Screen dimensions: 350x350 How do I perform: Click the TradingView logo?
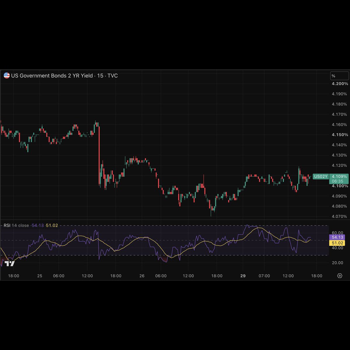pyautogui.click(x=10, y=263)
